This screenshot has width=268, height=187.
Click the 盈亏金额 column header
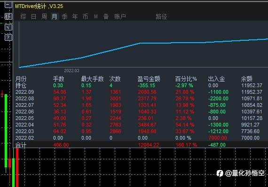(x=149, y=79)
